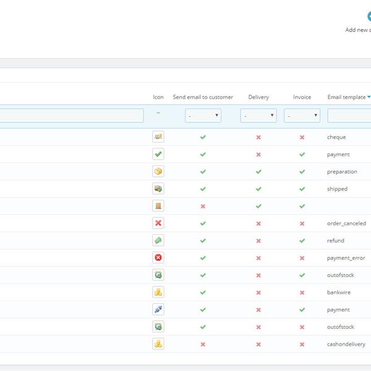Toggle Invoice status for preparation row
371x371 pixels.
coord(302,171)
